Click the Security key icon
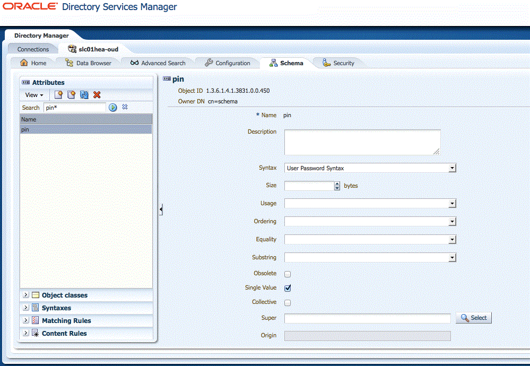 click(326, 63)
